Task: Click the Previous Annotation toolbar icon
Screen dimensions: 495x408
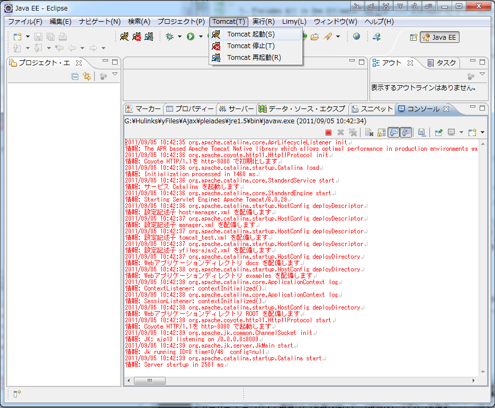Action: tap(38, 48)
